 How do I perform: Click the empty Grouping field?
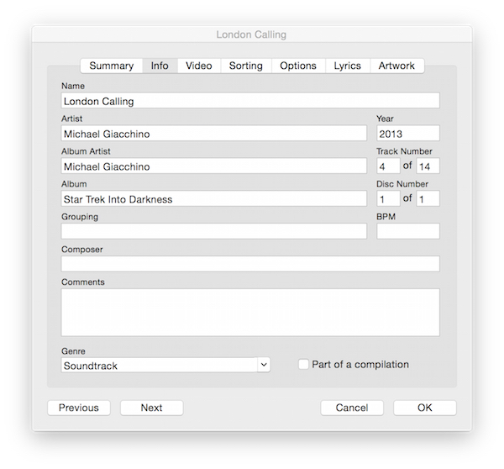pyautogui.click(x=213, y=231)
